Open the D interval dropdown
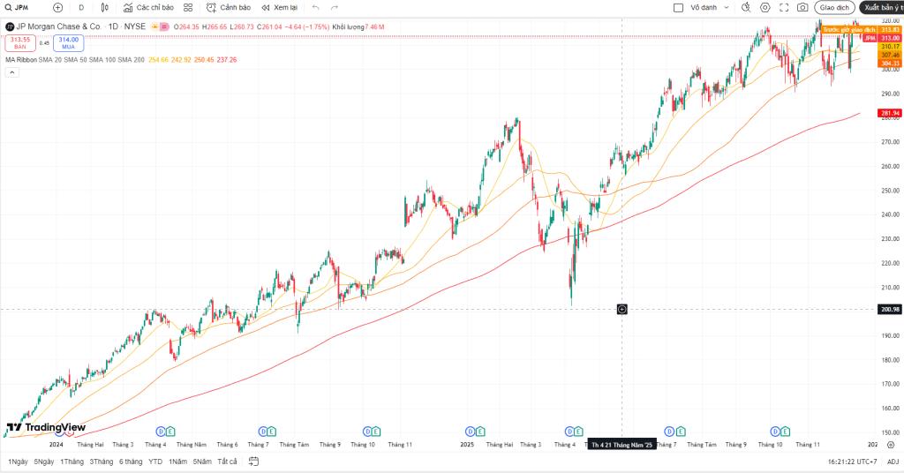904x473 pixels. click(81, 7)
